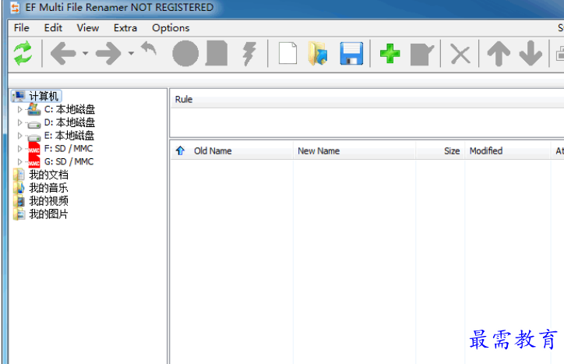This screenshot has height=364, width=564.
Task: Select G: SD / MMC in the tree
Action: tap(69, 161)
